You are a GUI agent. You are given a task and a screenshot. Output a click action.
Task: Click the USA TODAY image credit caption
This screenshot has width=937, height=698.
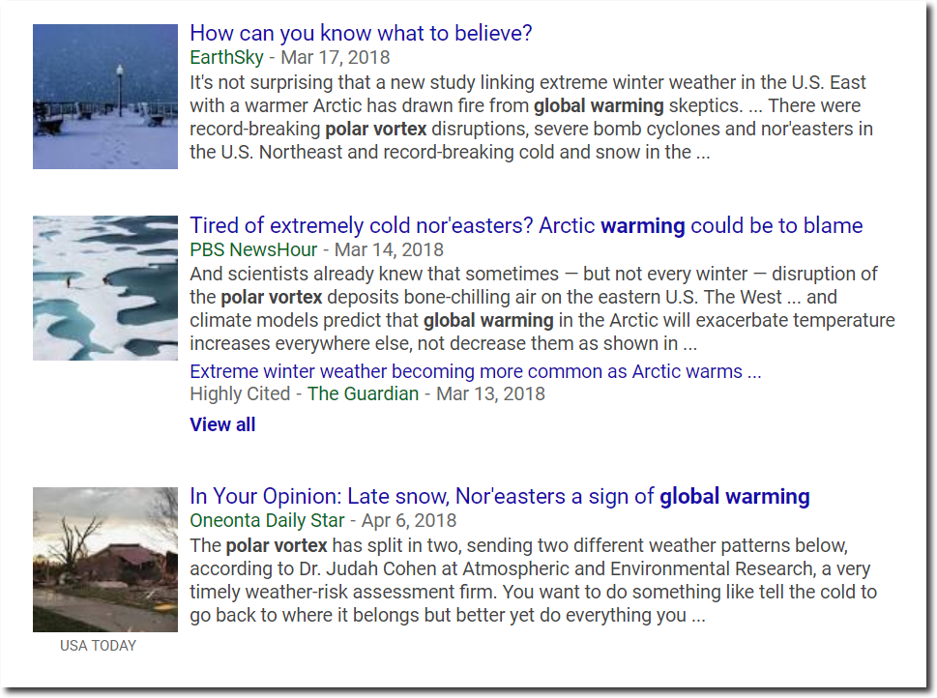point(98,646)
